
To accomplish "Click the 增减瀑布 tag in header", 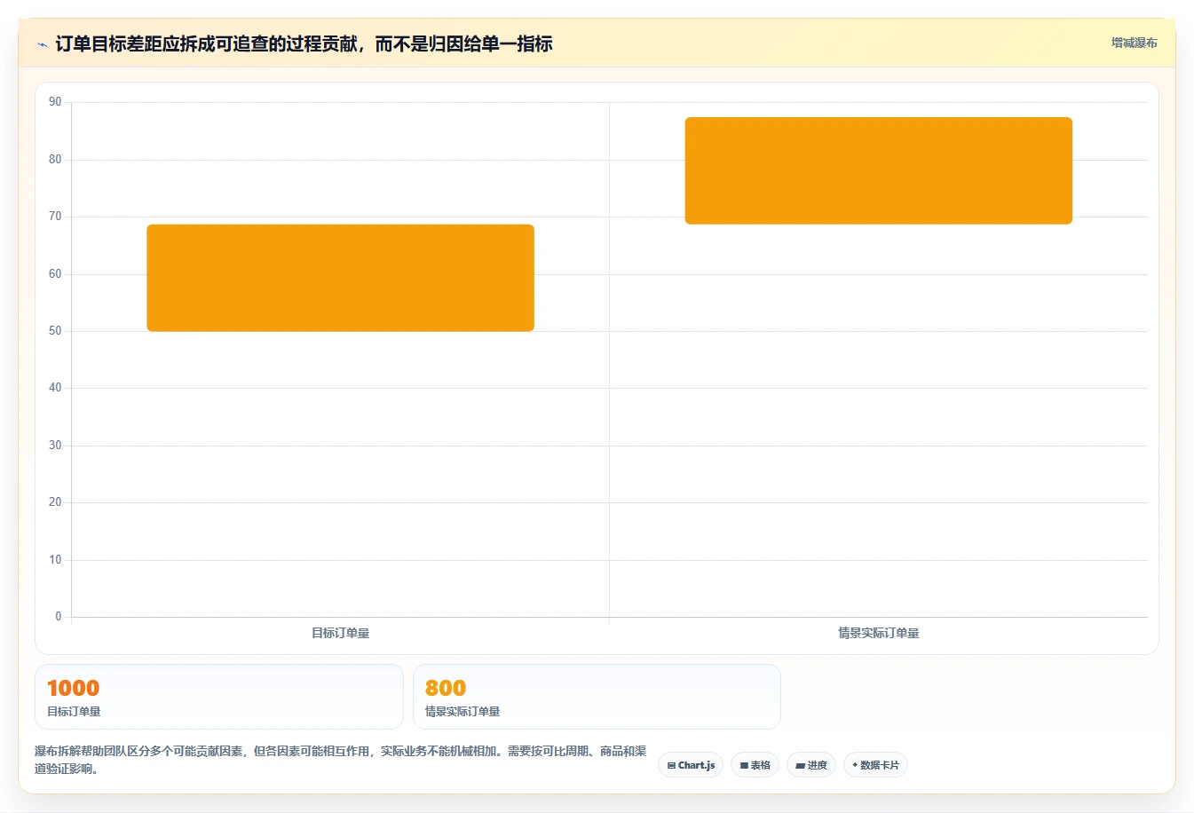I will point(1134,43).
